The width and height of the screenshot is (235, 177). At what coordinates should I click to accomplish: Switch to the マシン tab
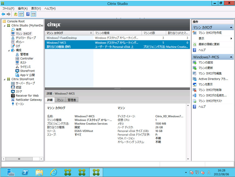60,100
